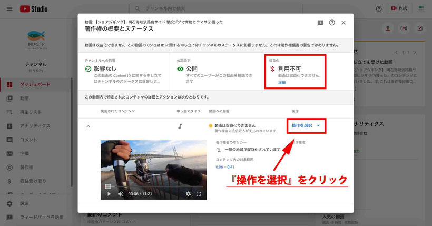Viewport: 432px width, 226px height.
Task: Focus the チャンネル内で検索 search field
Action: pos(216,9)
